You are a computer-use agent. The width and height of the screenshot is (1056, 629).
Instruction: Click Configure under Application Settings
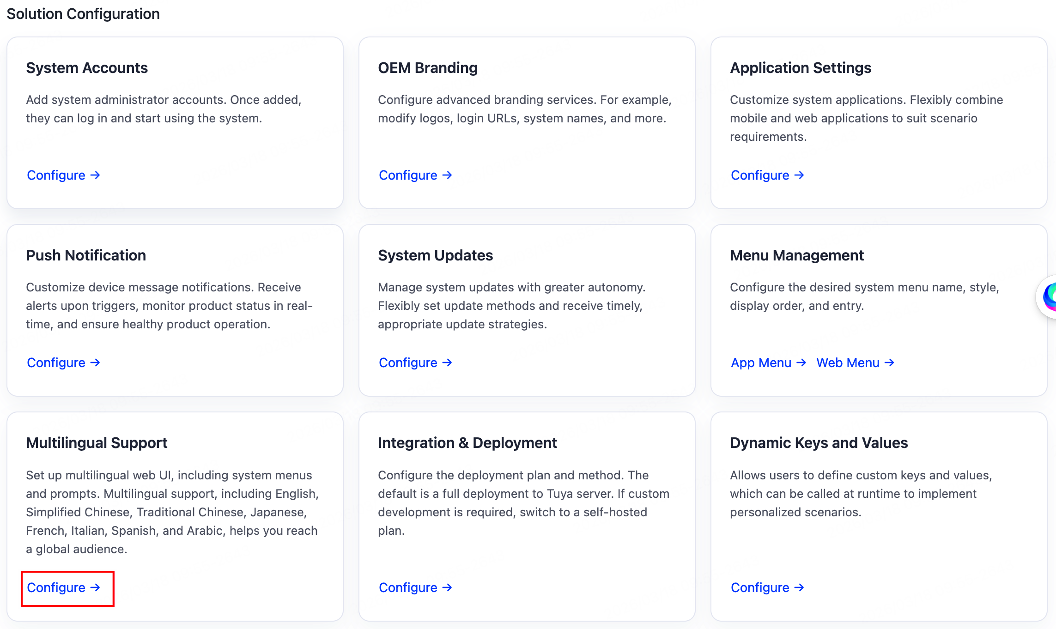760,175
